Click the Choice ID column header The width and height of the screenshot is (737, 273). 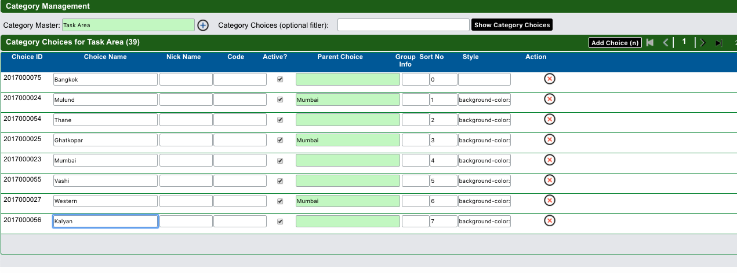(x=27, y=57)
